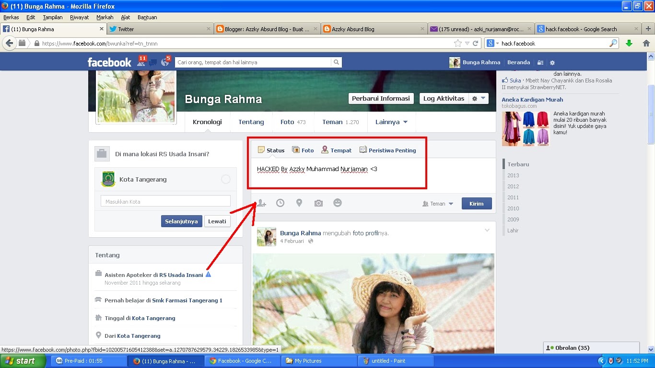This screenshot has width=655, height=368.
Task: Open the Berkas menu
Action: [x=11, y=17]
